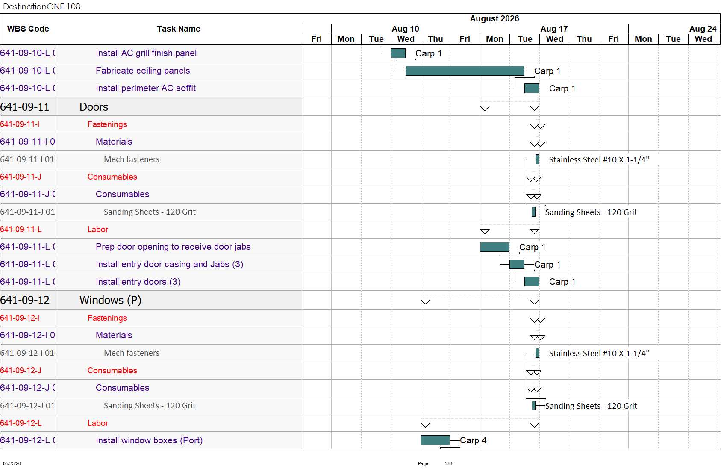Image resolution: width=721 pixels, height=469 pixels.
Task: Click the Fabricate ceiling panels Gantt bar
Action: [x=465, y=71]
